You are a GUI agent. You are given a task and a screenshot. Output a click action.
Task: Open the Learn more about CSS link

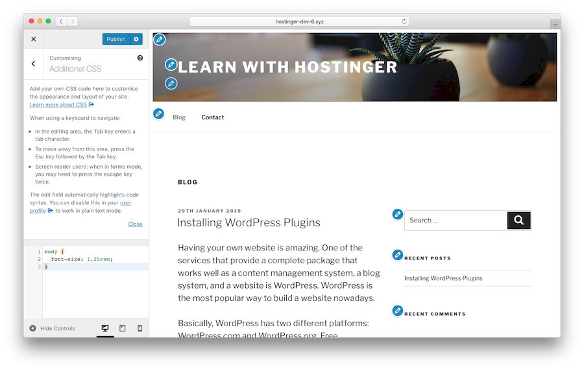(58, 105)
